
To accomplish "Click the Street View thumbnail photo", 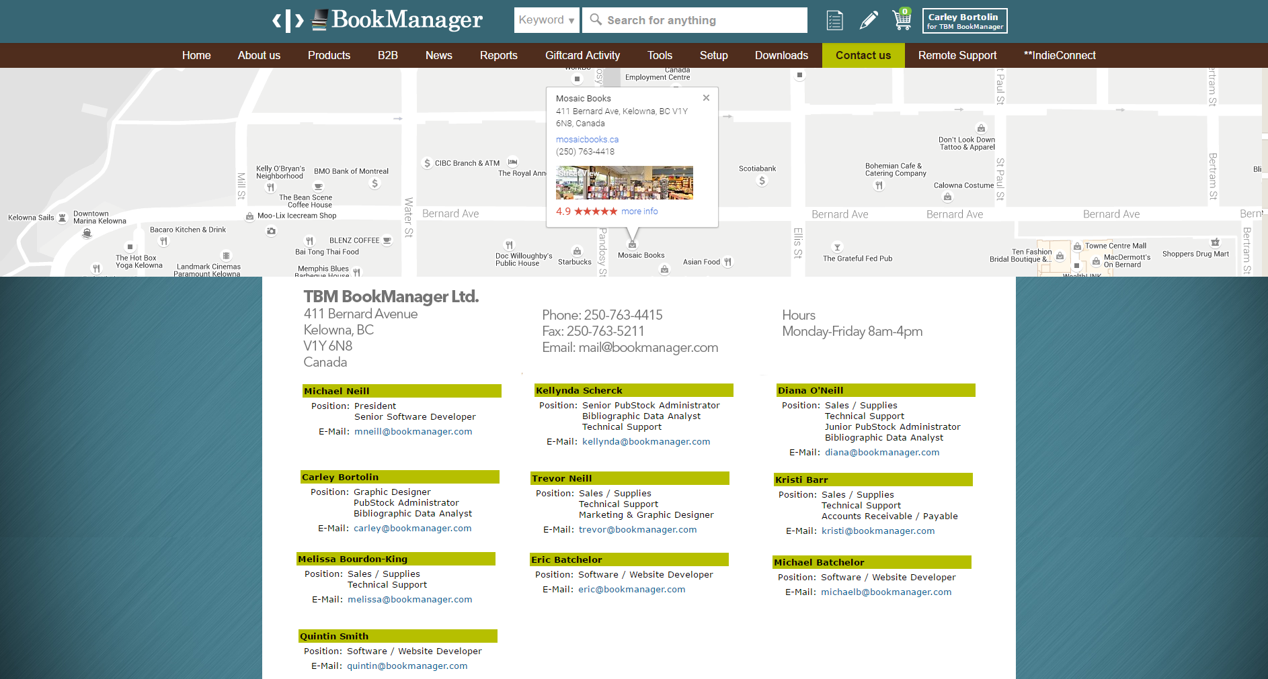I will tap(624, 183).
